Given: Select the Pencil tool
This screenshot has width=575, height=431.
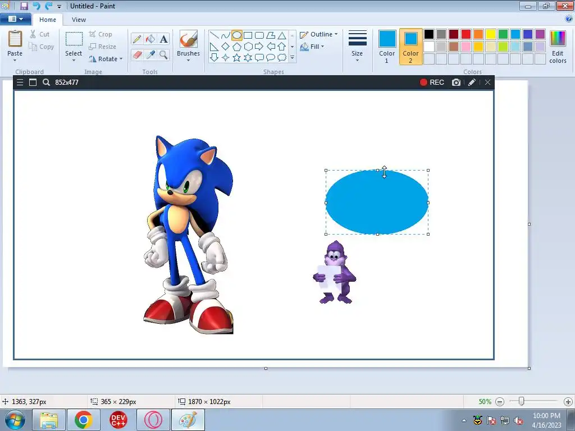Looking at the screenshot, I should (x=137, y=39).
